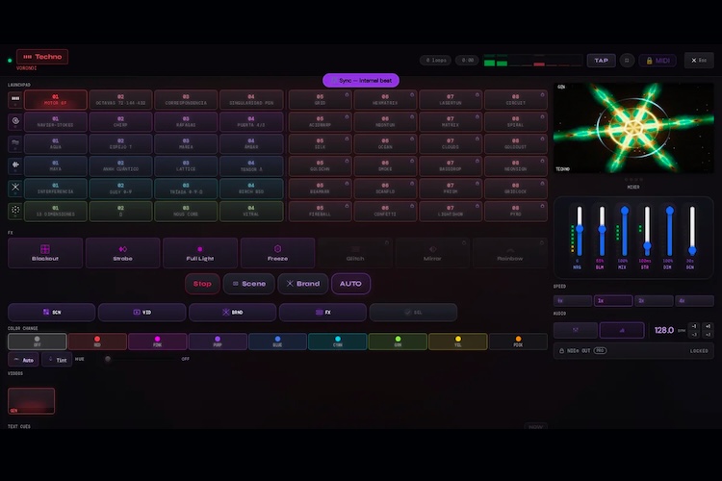
Task: Click the lock icon on the Glitch effect
Action: (387, 242)
